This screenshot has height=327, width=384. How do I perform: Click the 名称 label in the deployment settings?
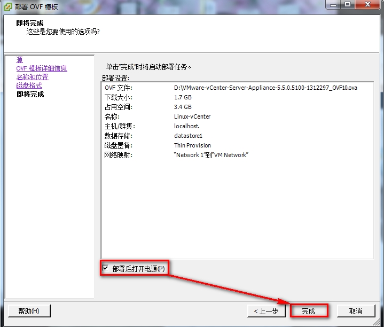(112, 116)
